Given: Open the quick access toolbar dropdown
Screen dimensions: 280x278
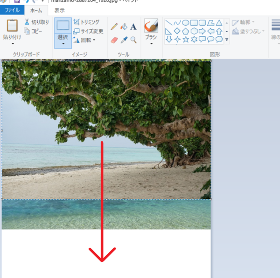Looking at the screenshot, I should point(42,1).
